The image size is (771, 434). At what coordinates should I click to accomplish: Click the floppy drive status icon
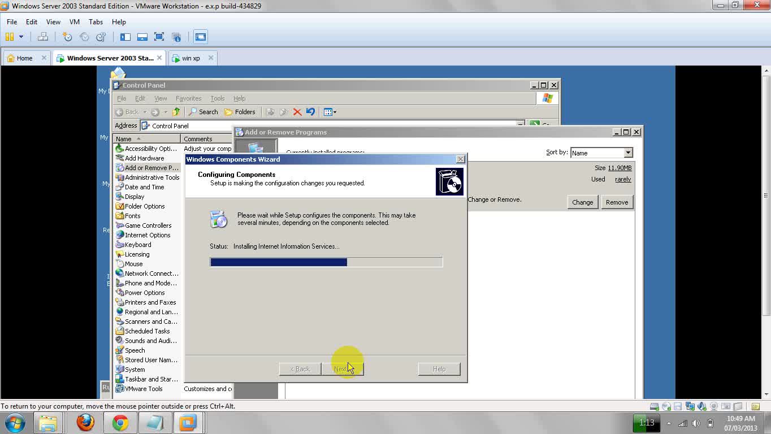coord(678,406)
